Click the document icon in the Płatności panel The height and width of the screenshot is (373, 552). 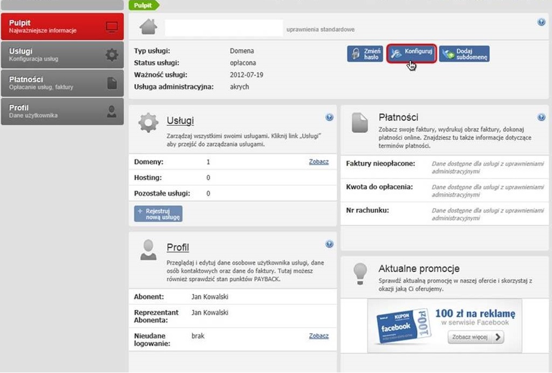coord(359,123)
